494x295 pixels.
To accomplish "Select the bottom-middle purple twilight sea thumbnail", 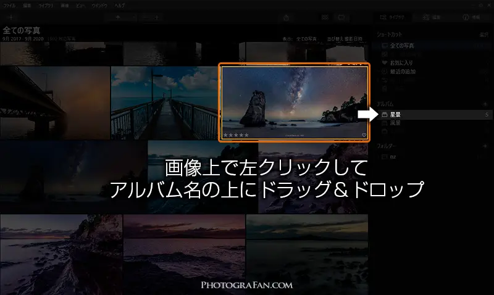I will (x=184, y=254).
